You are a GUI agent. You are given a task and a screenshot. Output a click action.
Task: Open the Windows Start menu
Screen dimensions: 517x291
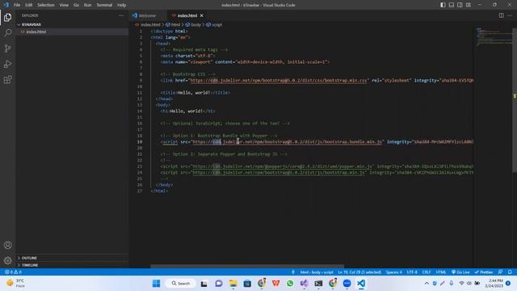(x=156, y=284)
